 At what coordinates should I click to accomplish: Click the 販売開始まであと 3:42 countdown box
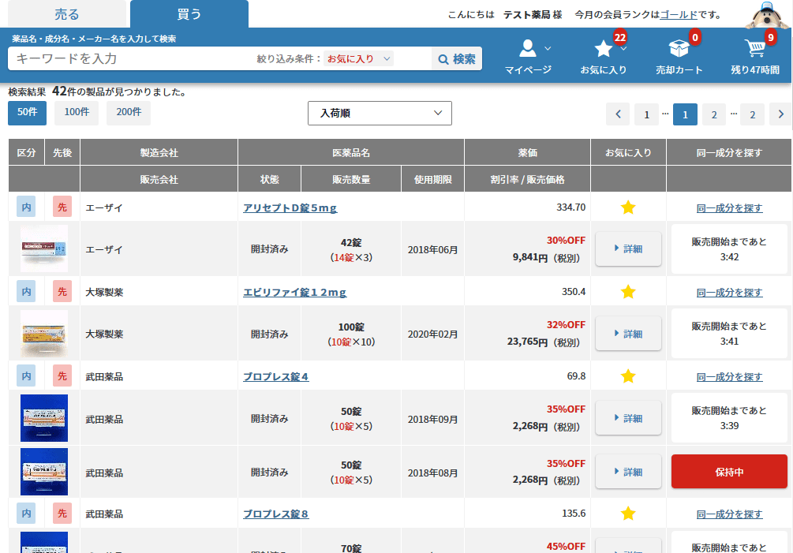729,248
